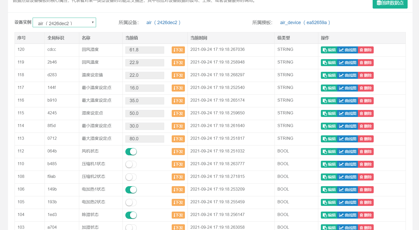The width and height of the screenshot is (419, 230).
Task: Click the value field showing 80.0
Action: point(145,139)
